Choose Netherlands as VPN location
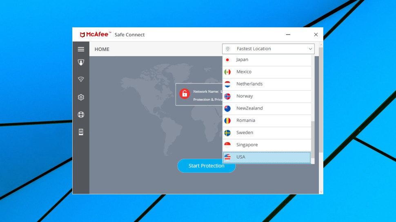 tap(267, 84)
